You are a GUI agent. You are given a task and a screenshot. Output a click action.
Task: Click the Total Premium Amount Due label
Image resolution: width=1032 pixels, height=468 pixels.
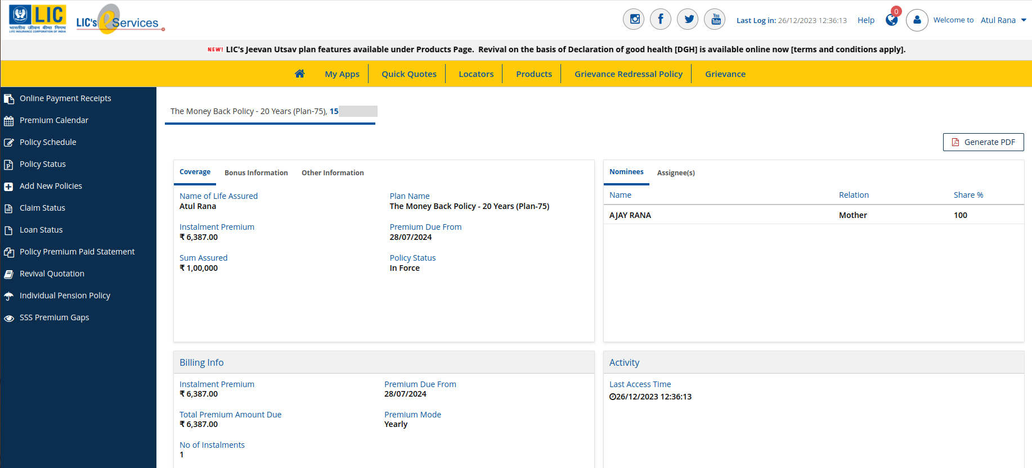coord(230,415)
